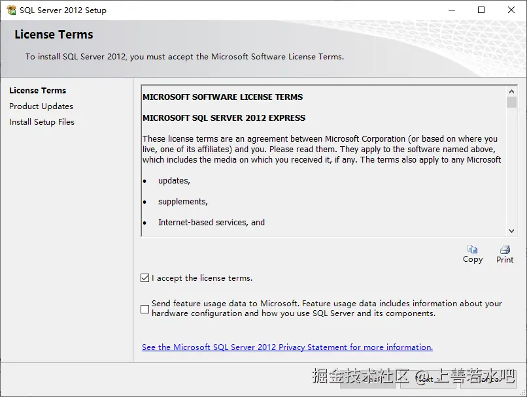
Task: Select the 'Install Setup Files' step in sidebar
Action: 42,122
